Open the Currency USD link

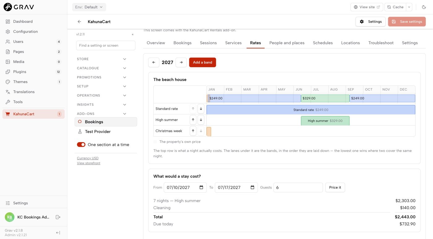(88, 158)
